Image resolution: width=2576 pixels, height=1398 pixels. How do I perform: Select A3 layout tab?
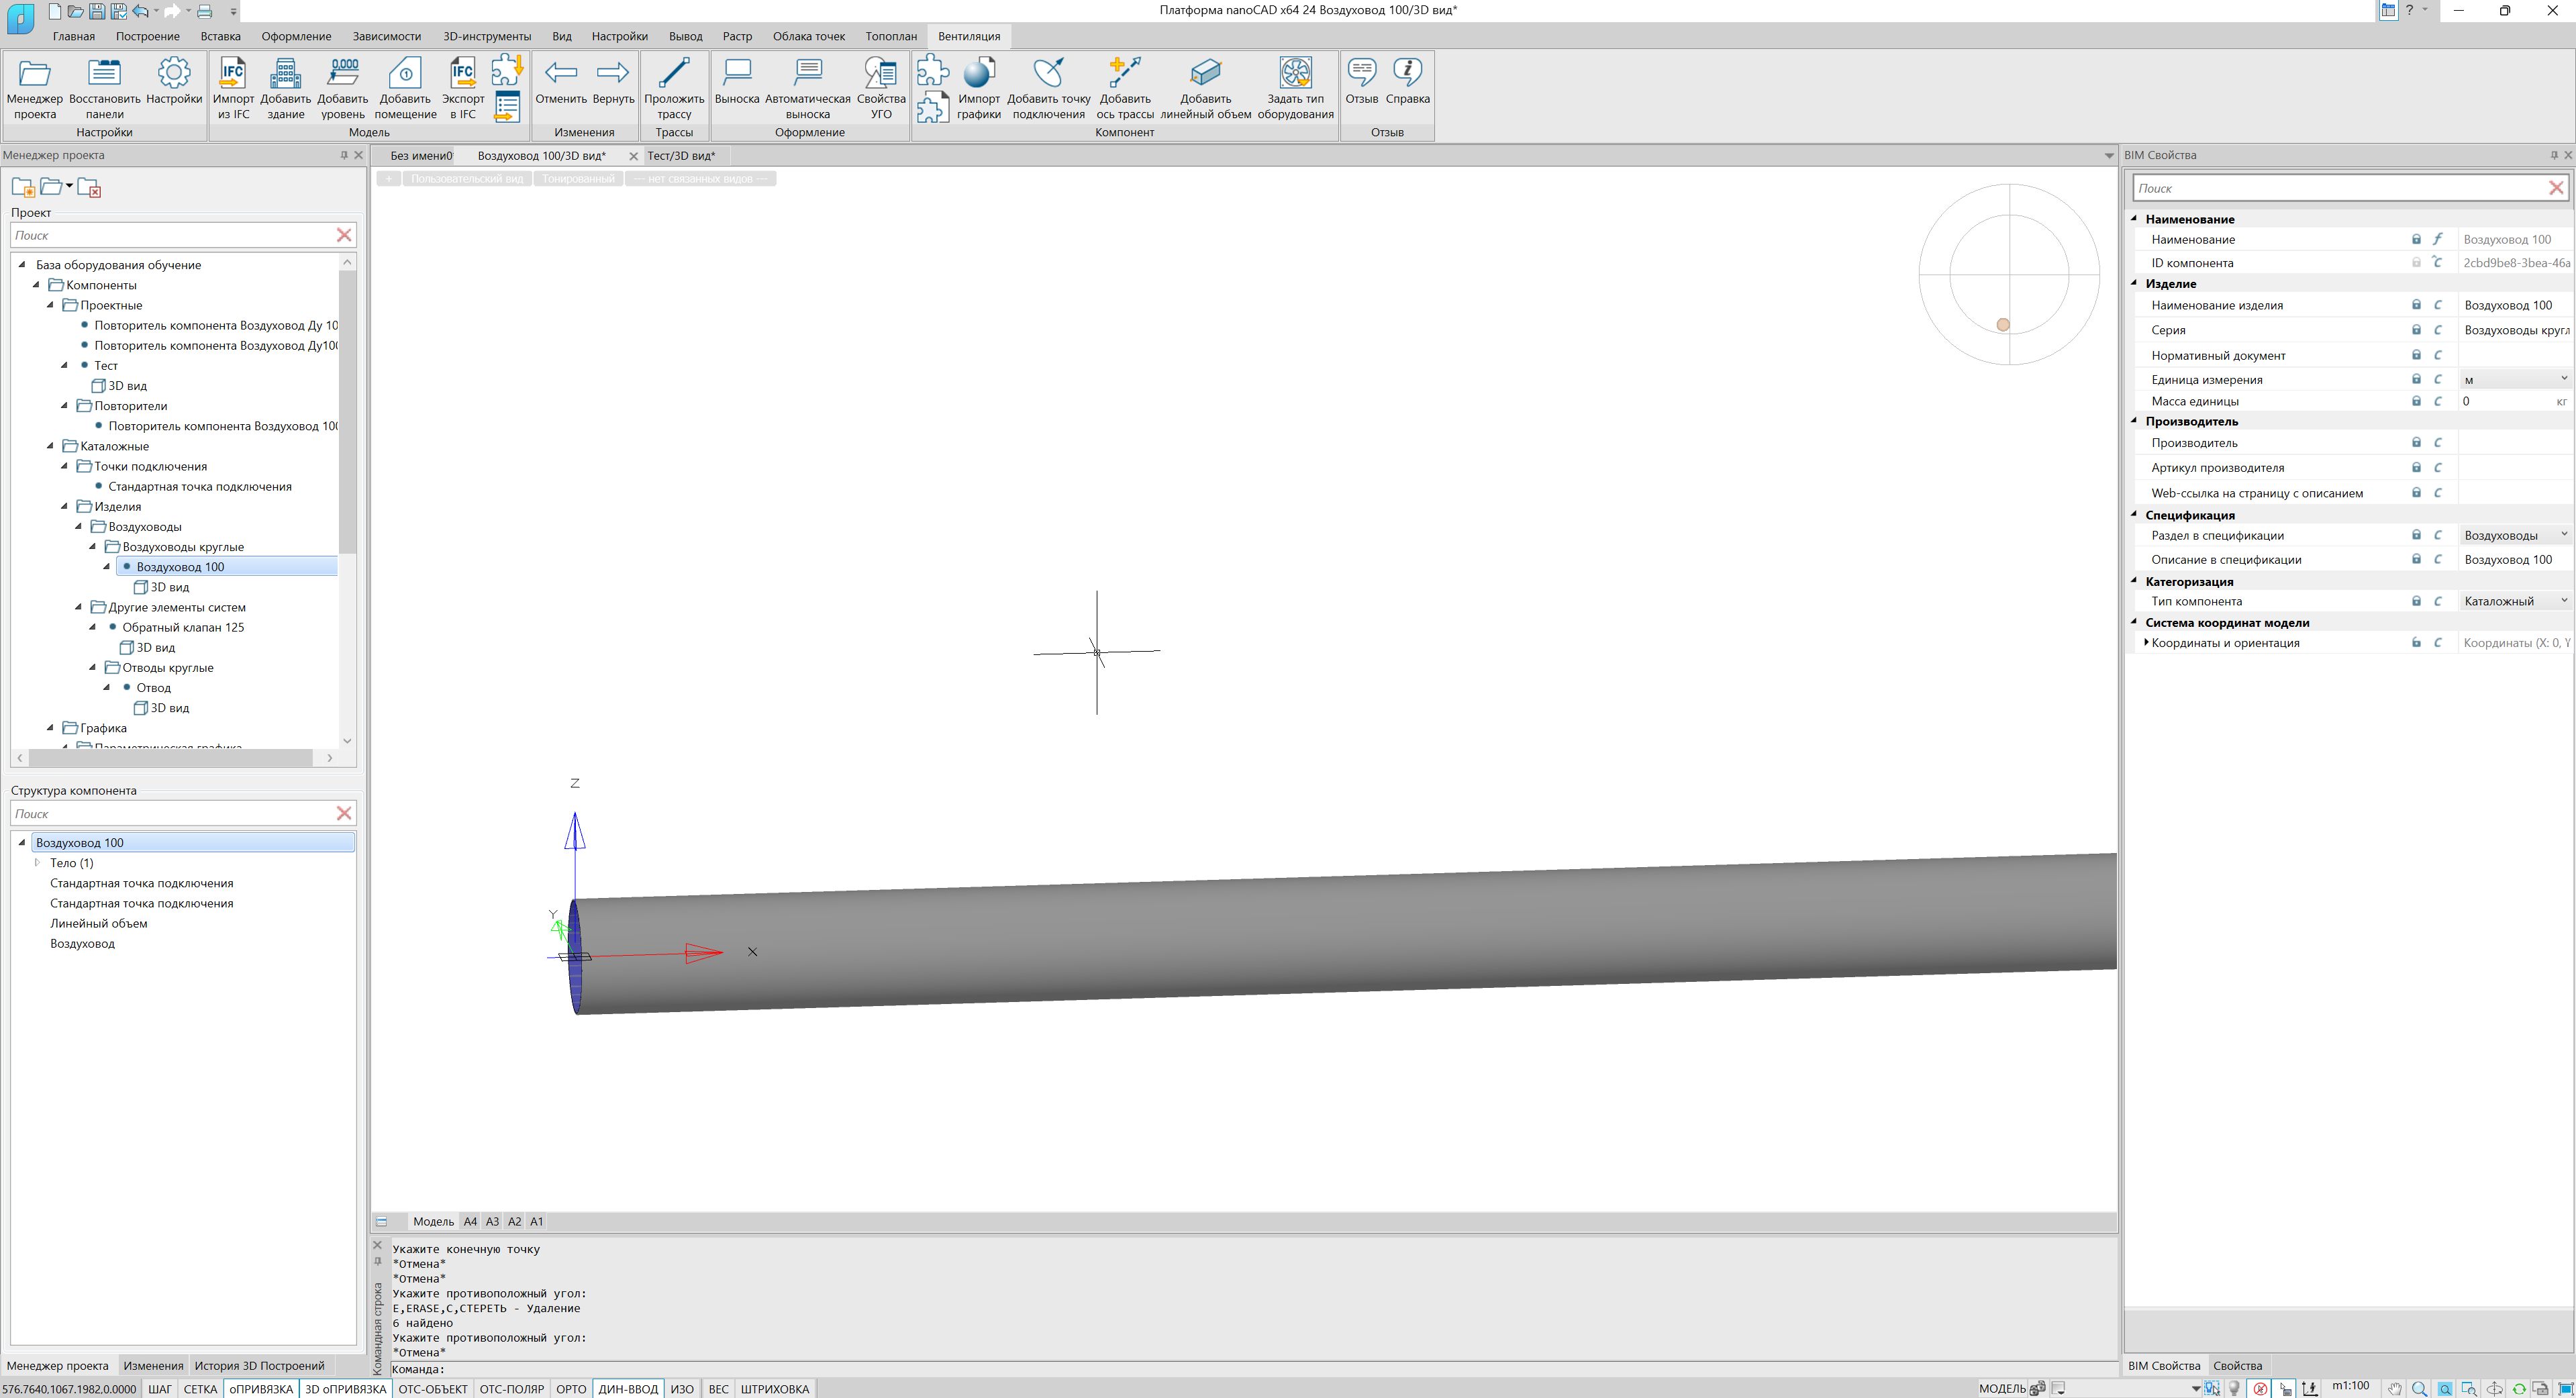click(492, 1222)
